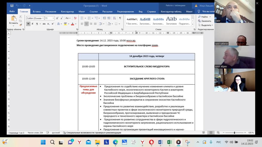
Task: Align text to the left
Action: pyautogui.click(x=82, y=24)
